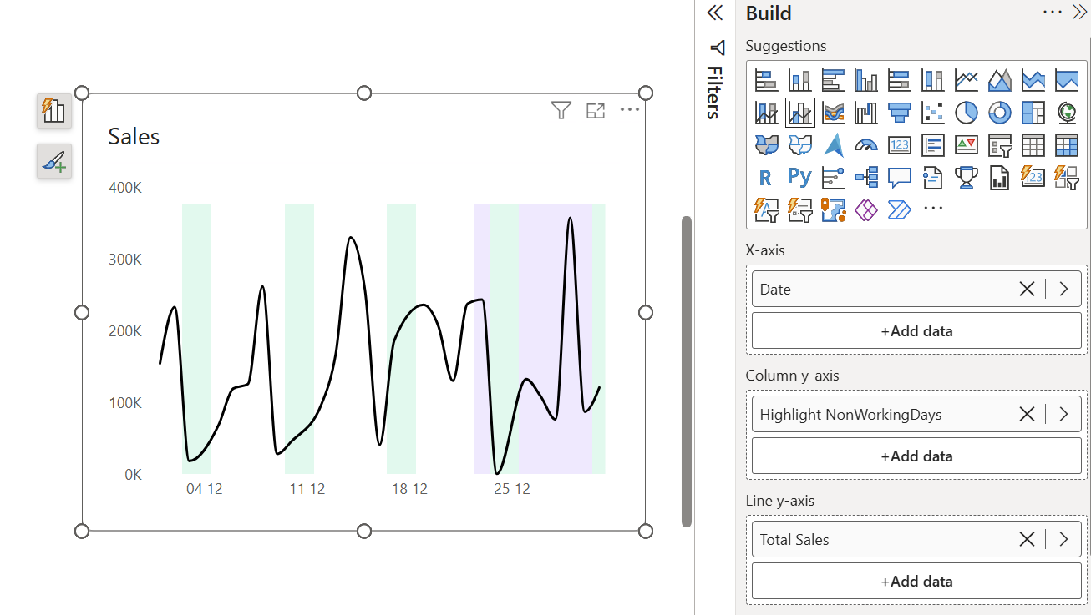This screenshot has width=1091, height=615.
Task: Choose the Clustered bar chart visual
Action: click(x=833, y=80)
